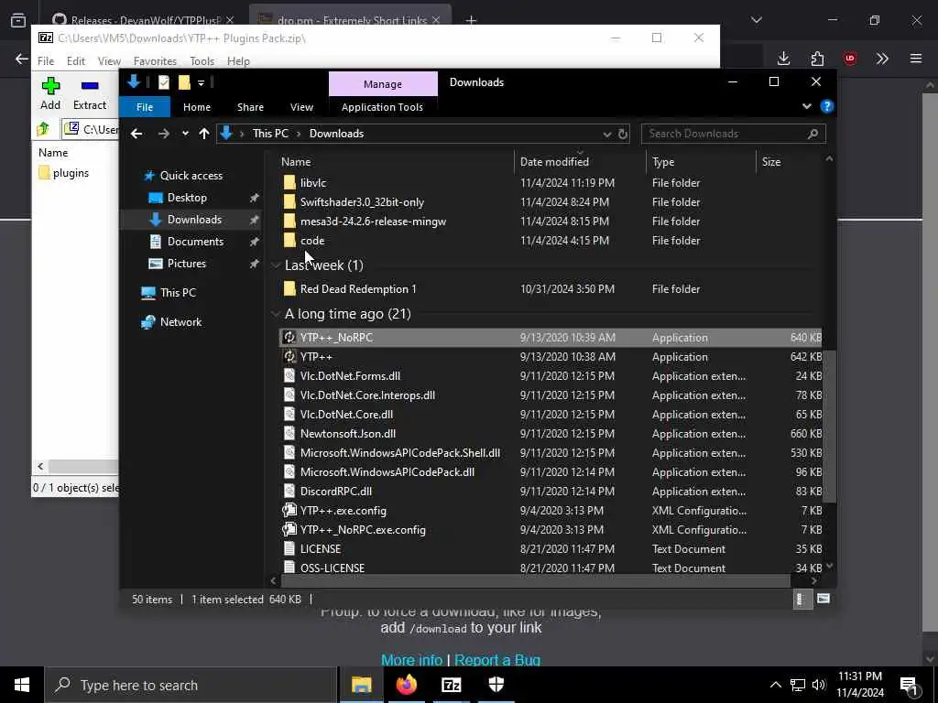This screenshot has height=703, width=938.
Task: Switch to large icons view in status bar
Action: coord(823,599)
